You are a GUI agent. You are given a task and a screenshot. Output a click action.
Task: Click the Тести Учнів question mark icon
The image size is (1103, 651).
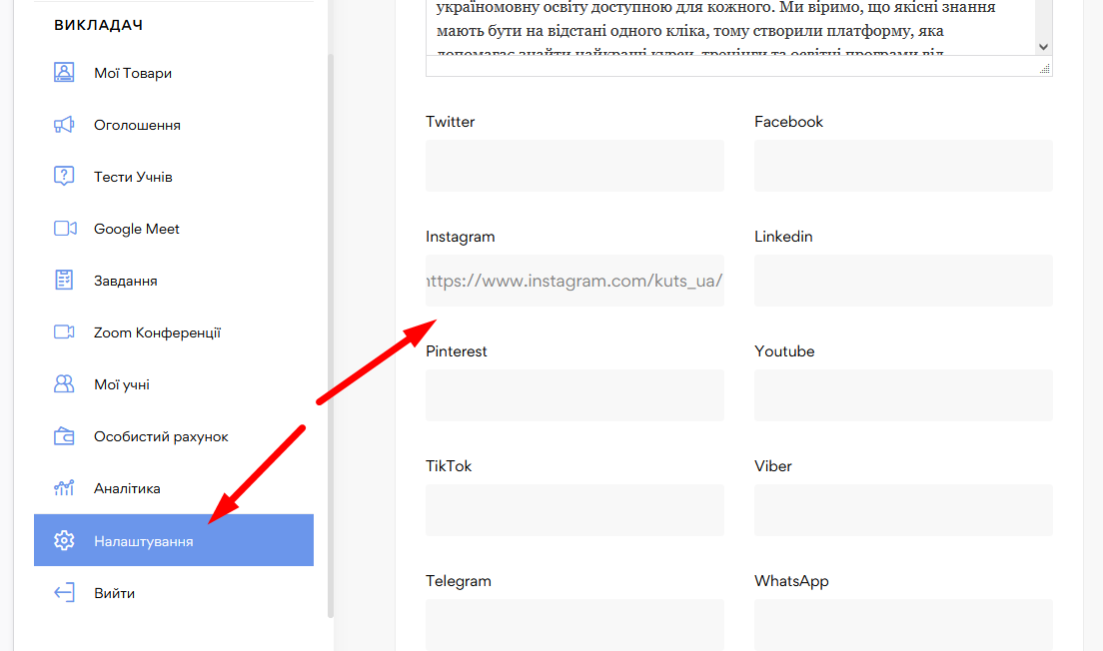[64, 177]
